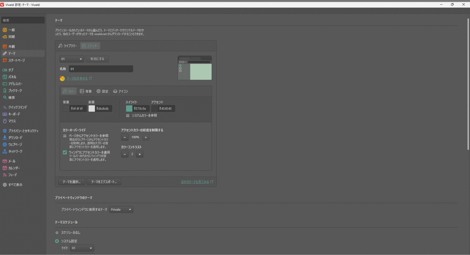Open the アイコン (Icons) editor tab

[x=121, y=91]
